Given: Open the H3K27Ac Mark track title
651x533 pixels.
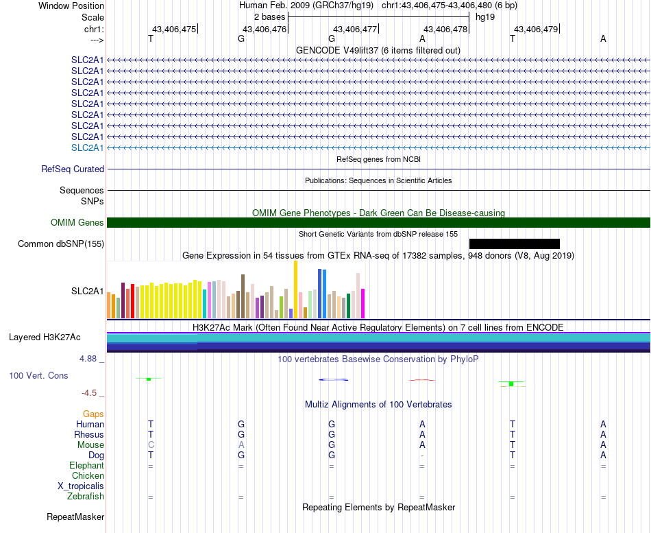Looking at the screenshot, I should pos(378,328).
